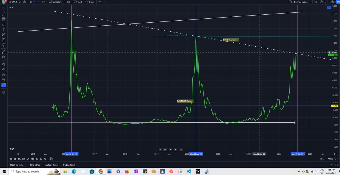Select the ruler measure tool

click(x=3, y=52)
